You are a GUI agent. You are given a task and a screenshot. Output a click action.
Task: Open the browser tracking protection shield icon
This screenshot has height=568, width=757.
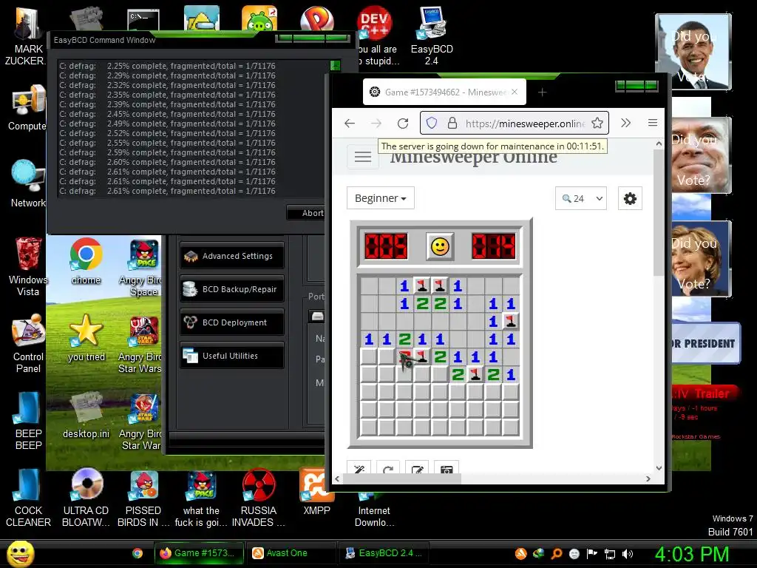[x=432, y=124]
